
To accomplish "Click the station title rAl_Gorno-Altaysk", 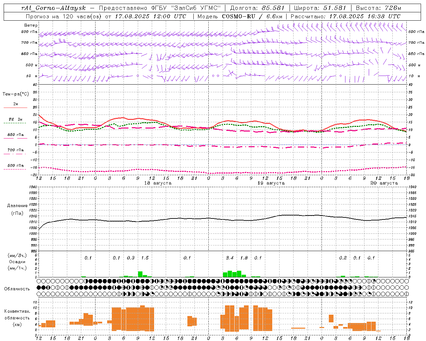I will [x=53, y=8].
